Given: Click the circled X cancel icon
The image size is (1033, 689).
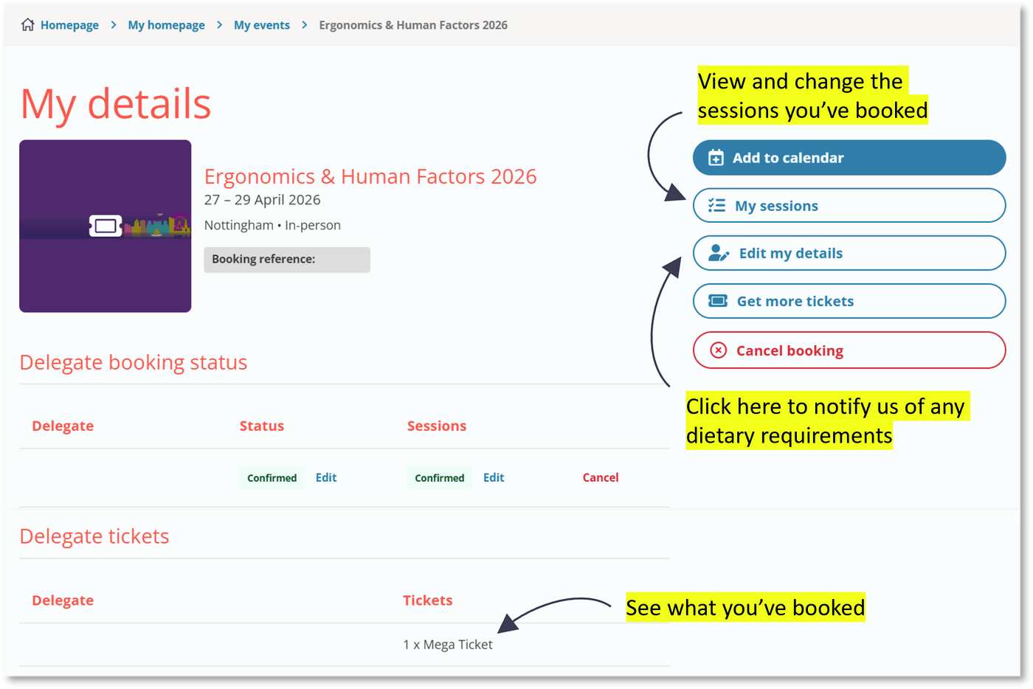Looking at the screenshot, I should pos(718,350).
